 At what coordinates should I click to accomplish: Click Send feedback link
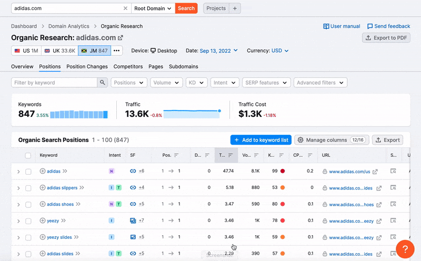389,26
